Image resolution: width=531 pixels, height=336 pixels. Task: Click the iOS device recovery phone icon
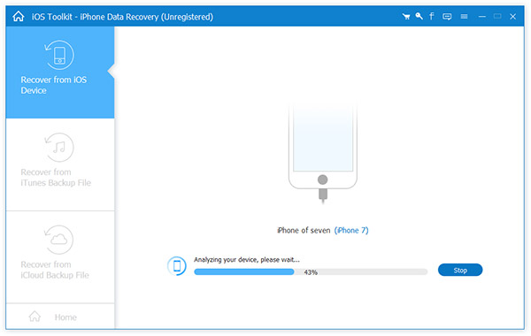click(59, 55)
